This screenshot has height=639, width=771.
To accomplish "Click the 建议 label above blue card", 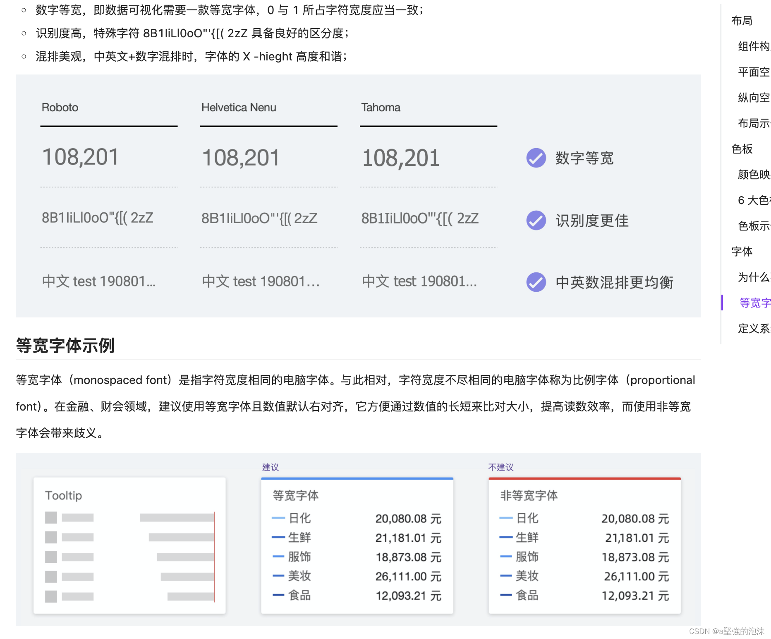I will [x=271, y=467].
